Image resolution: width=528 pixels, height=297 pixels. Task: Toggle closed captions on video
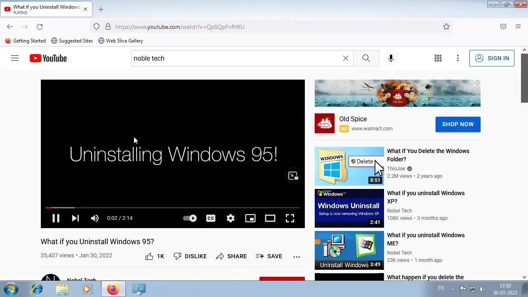211,218
